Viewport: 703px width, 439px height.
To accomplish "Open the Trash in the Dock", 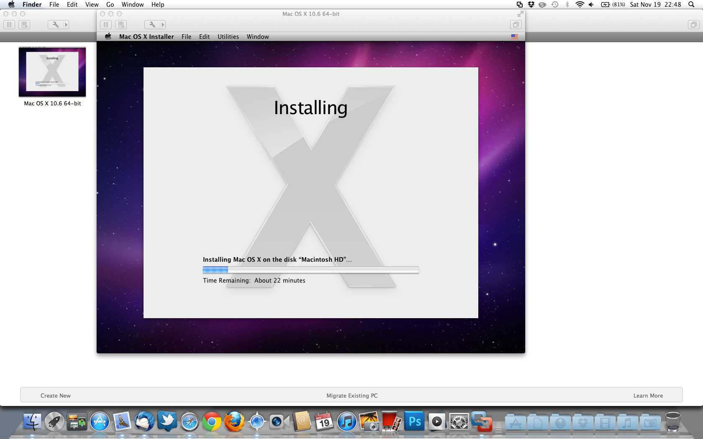I will 673,421.
